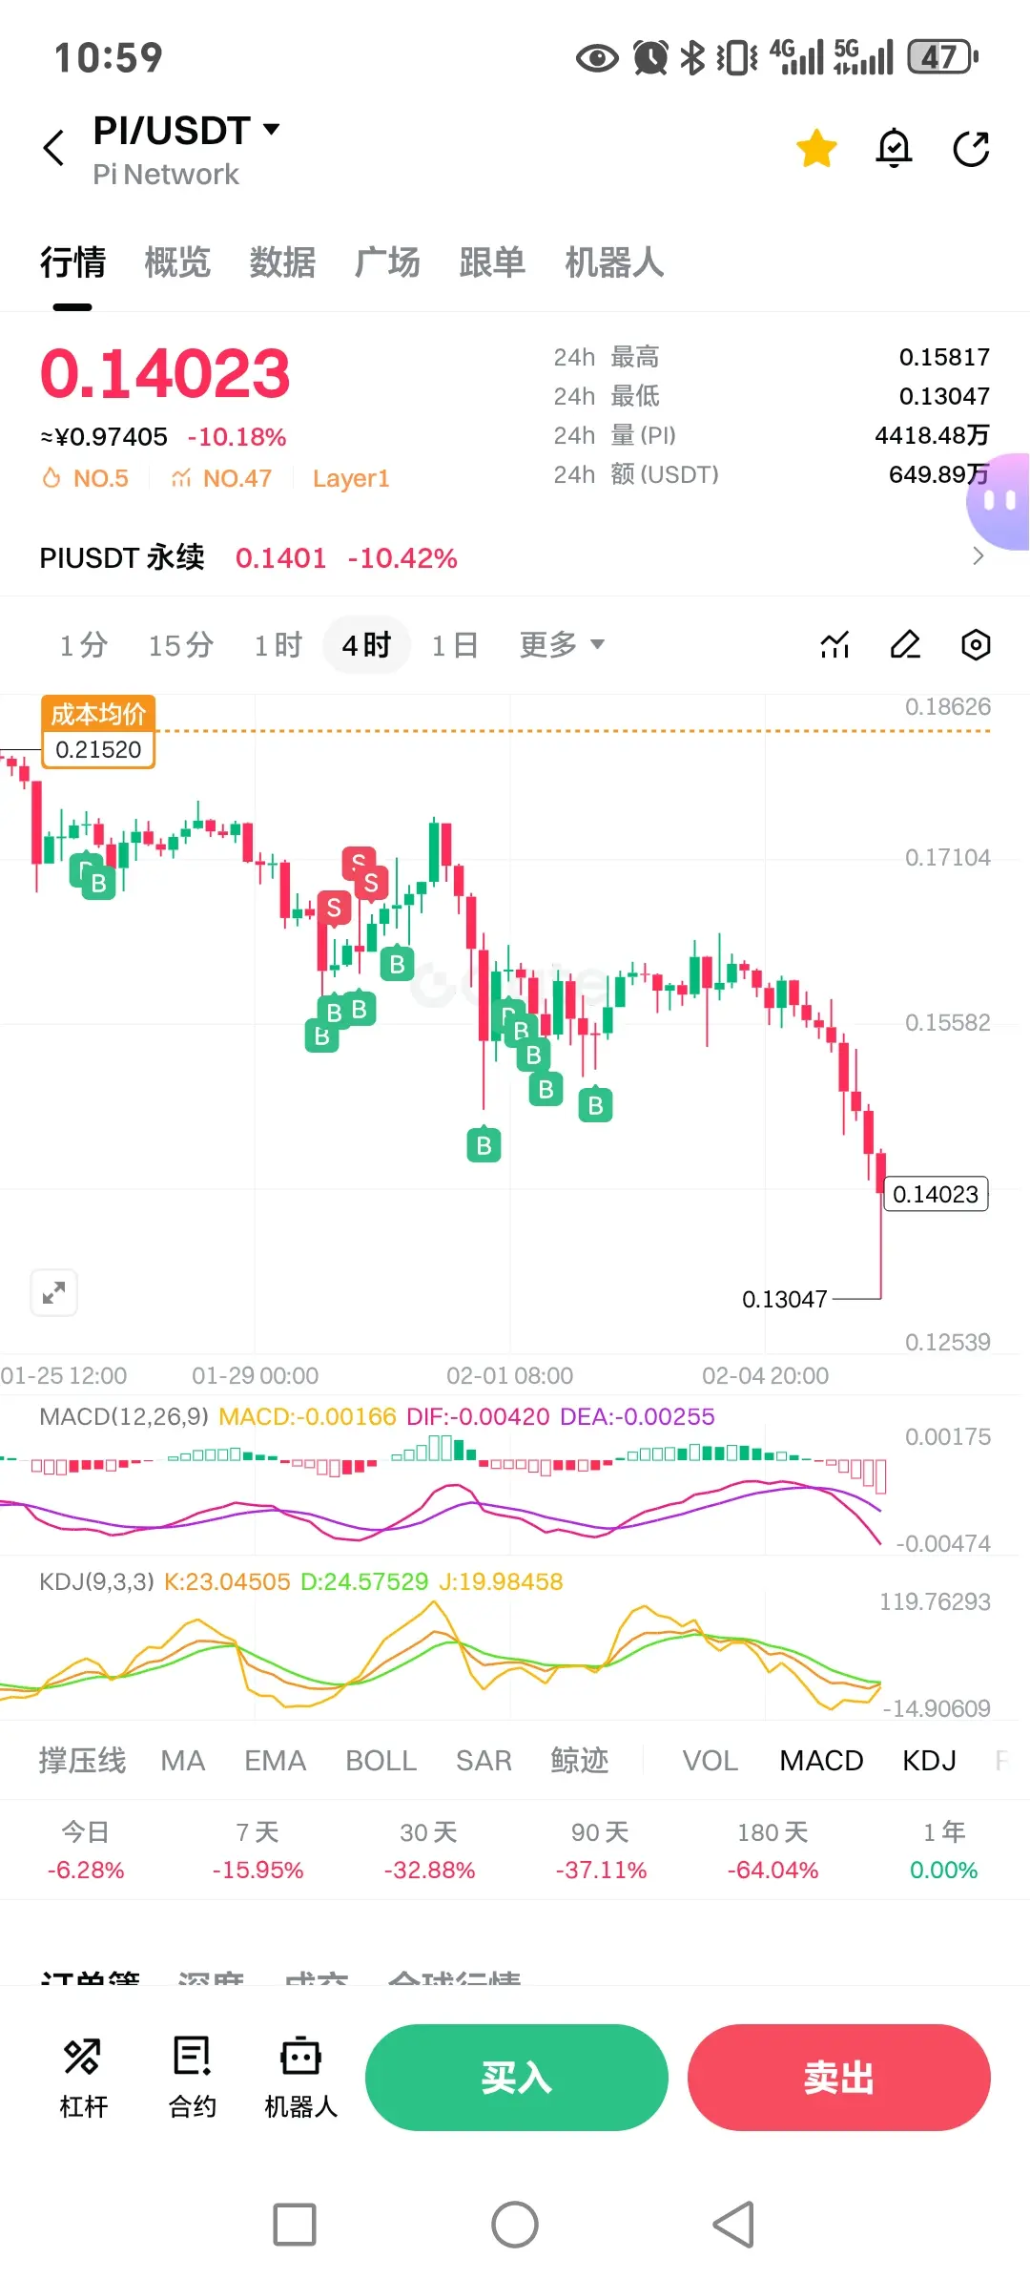Image resolution: width=1030 pixels, height=2279 pixels.
Task: Expand the PIUSDT 永续 chevron arrow
Action: 978,556
